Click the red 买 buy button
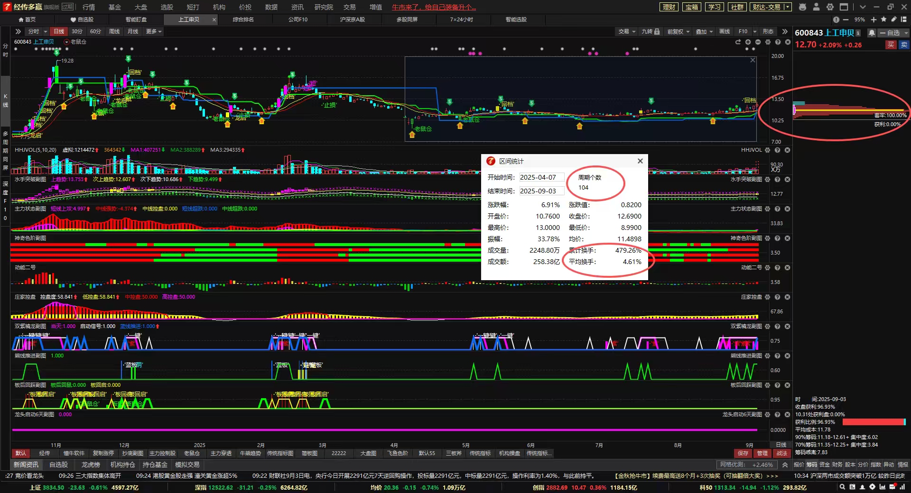The image size is (911, 493). pyautogui.click(x=891, y=45)
